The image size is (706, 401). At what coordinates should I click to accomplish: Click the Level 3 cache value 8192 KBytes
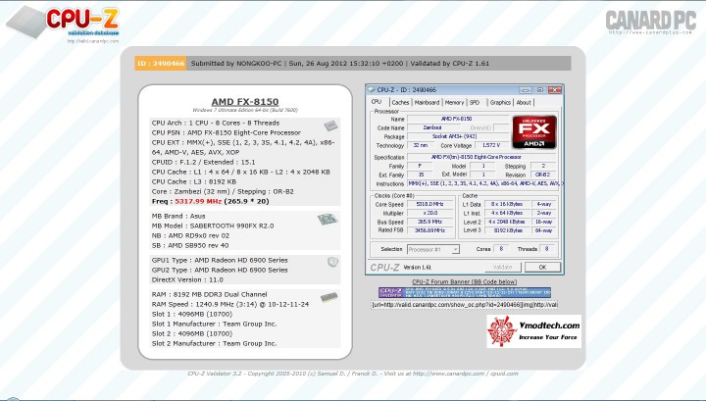pyautogui.click(x=507, y=230)
